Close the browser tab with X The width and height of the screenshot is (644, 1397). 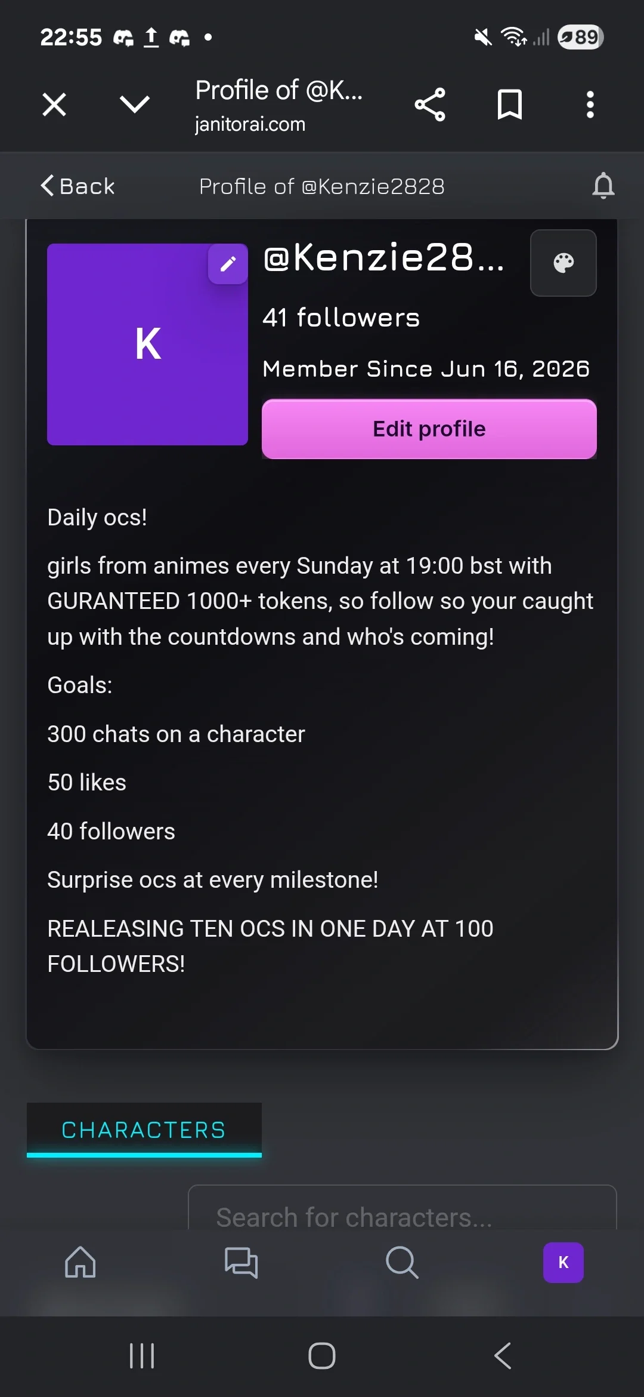click(x=54, y=105)
